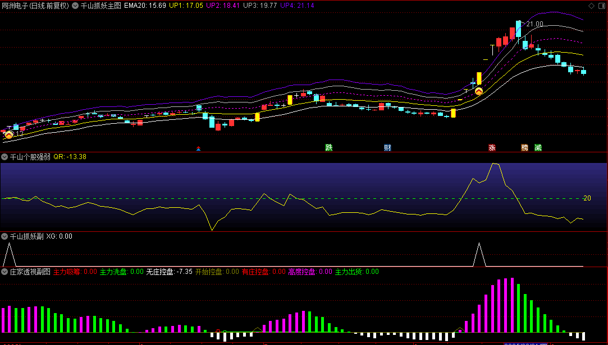
Task: Click the red 涨 event marker
Action: point(492,147)
